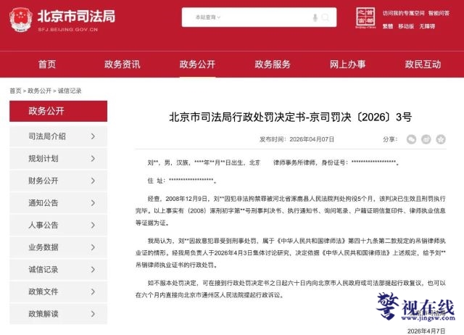
Task: Select the 政策解读 sidebar item
Action: click(x=58, y=314)
